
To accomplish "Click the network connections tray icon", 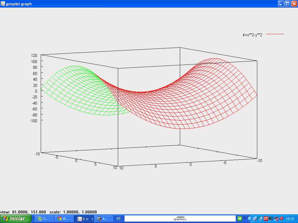I will tap(255, 219).
